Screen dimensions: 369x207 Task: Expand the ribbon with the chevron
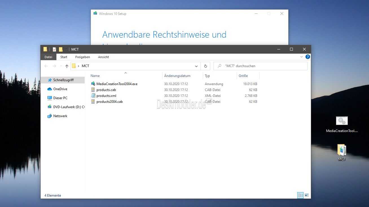click(302, 57)
